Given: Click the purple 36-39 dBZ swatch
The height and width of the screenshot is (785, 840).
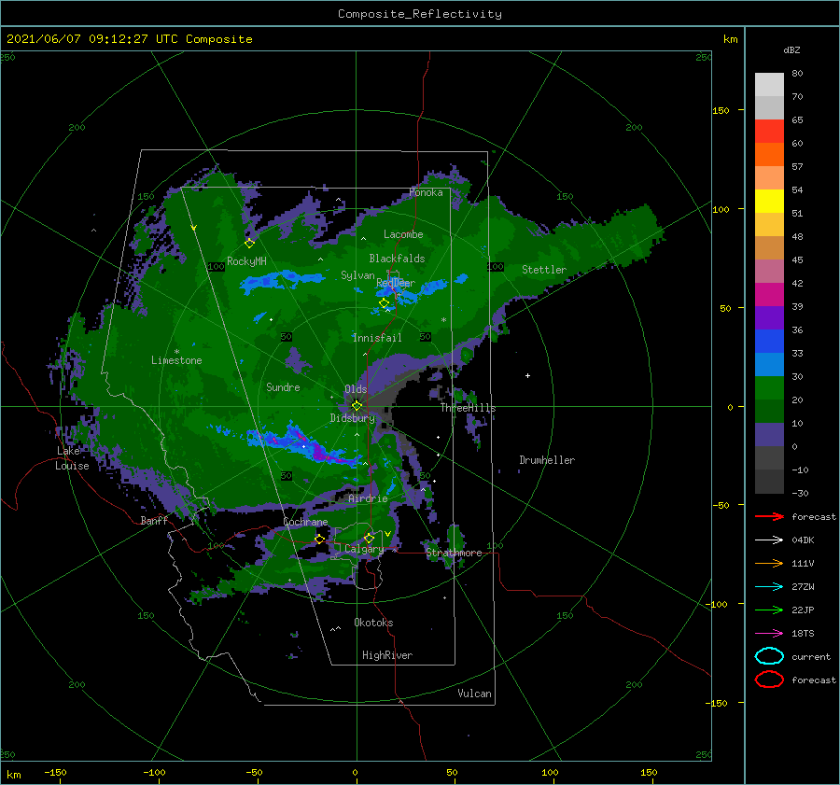Looking at the screenshot, I should (x=769, y=317).
